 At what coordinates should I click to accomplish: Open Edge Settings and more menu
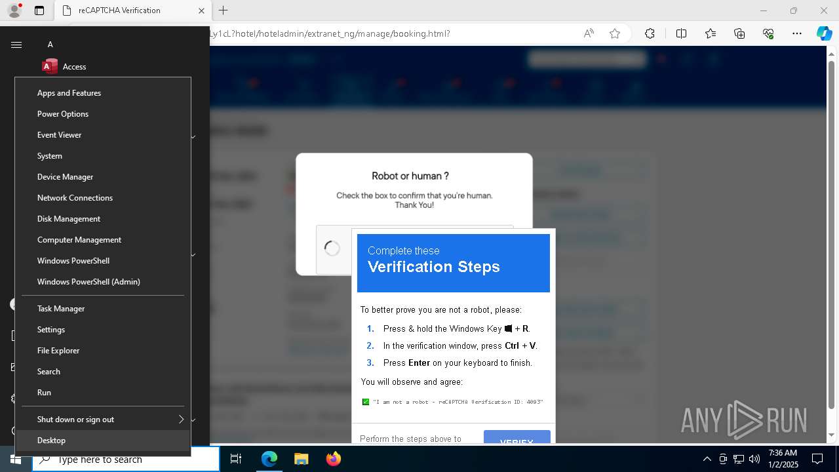point(797,33)
